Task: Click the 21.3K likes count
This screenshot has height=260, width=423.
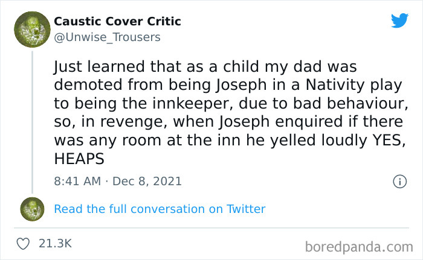Action: [x=55, y=244]
